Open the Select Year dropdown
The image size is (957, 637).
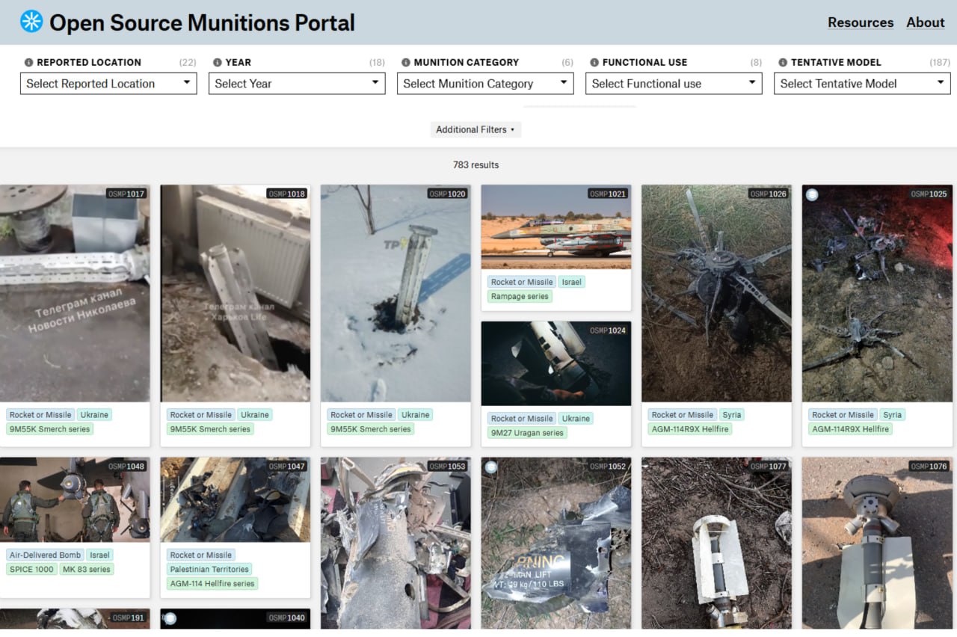(x=297, y=84)
